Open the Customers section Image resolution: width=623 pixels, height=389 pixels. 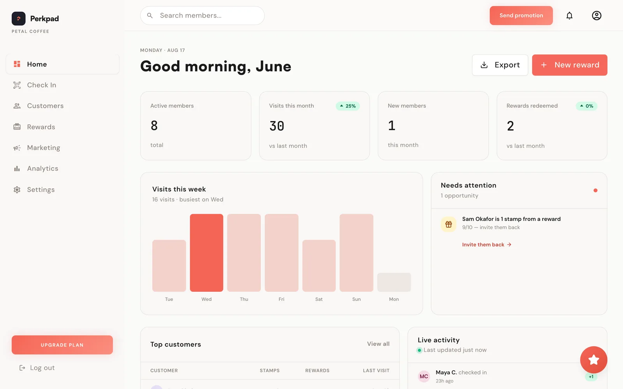[63, 106]
